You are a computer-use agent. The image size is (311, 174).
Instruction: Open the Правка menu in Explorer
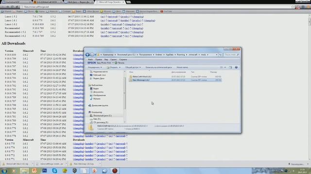(99, 59)
